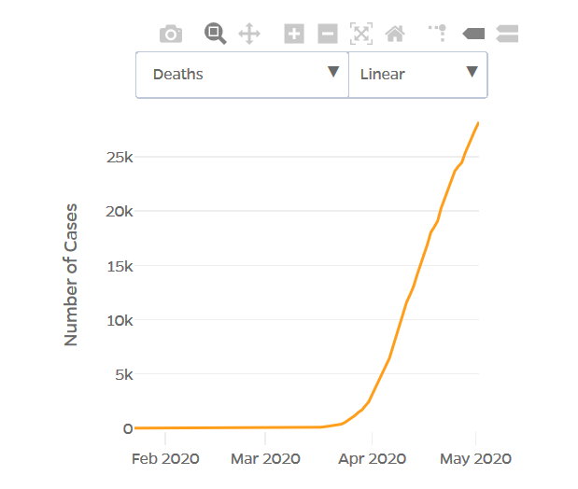Image resolution: width=578 pixels, height=489 pixels.
Task: Click the Apr 2020 axis label
Action: [372, 459]
